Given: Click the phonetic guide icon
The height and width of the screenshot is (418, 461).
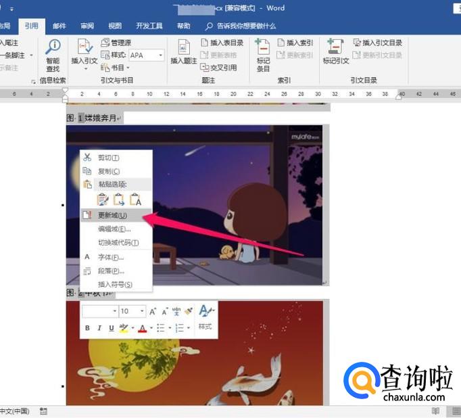Looking at the screenshot, I should tap(176, 311).
